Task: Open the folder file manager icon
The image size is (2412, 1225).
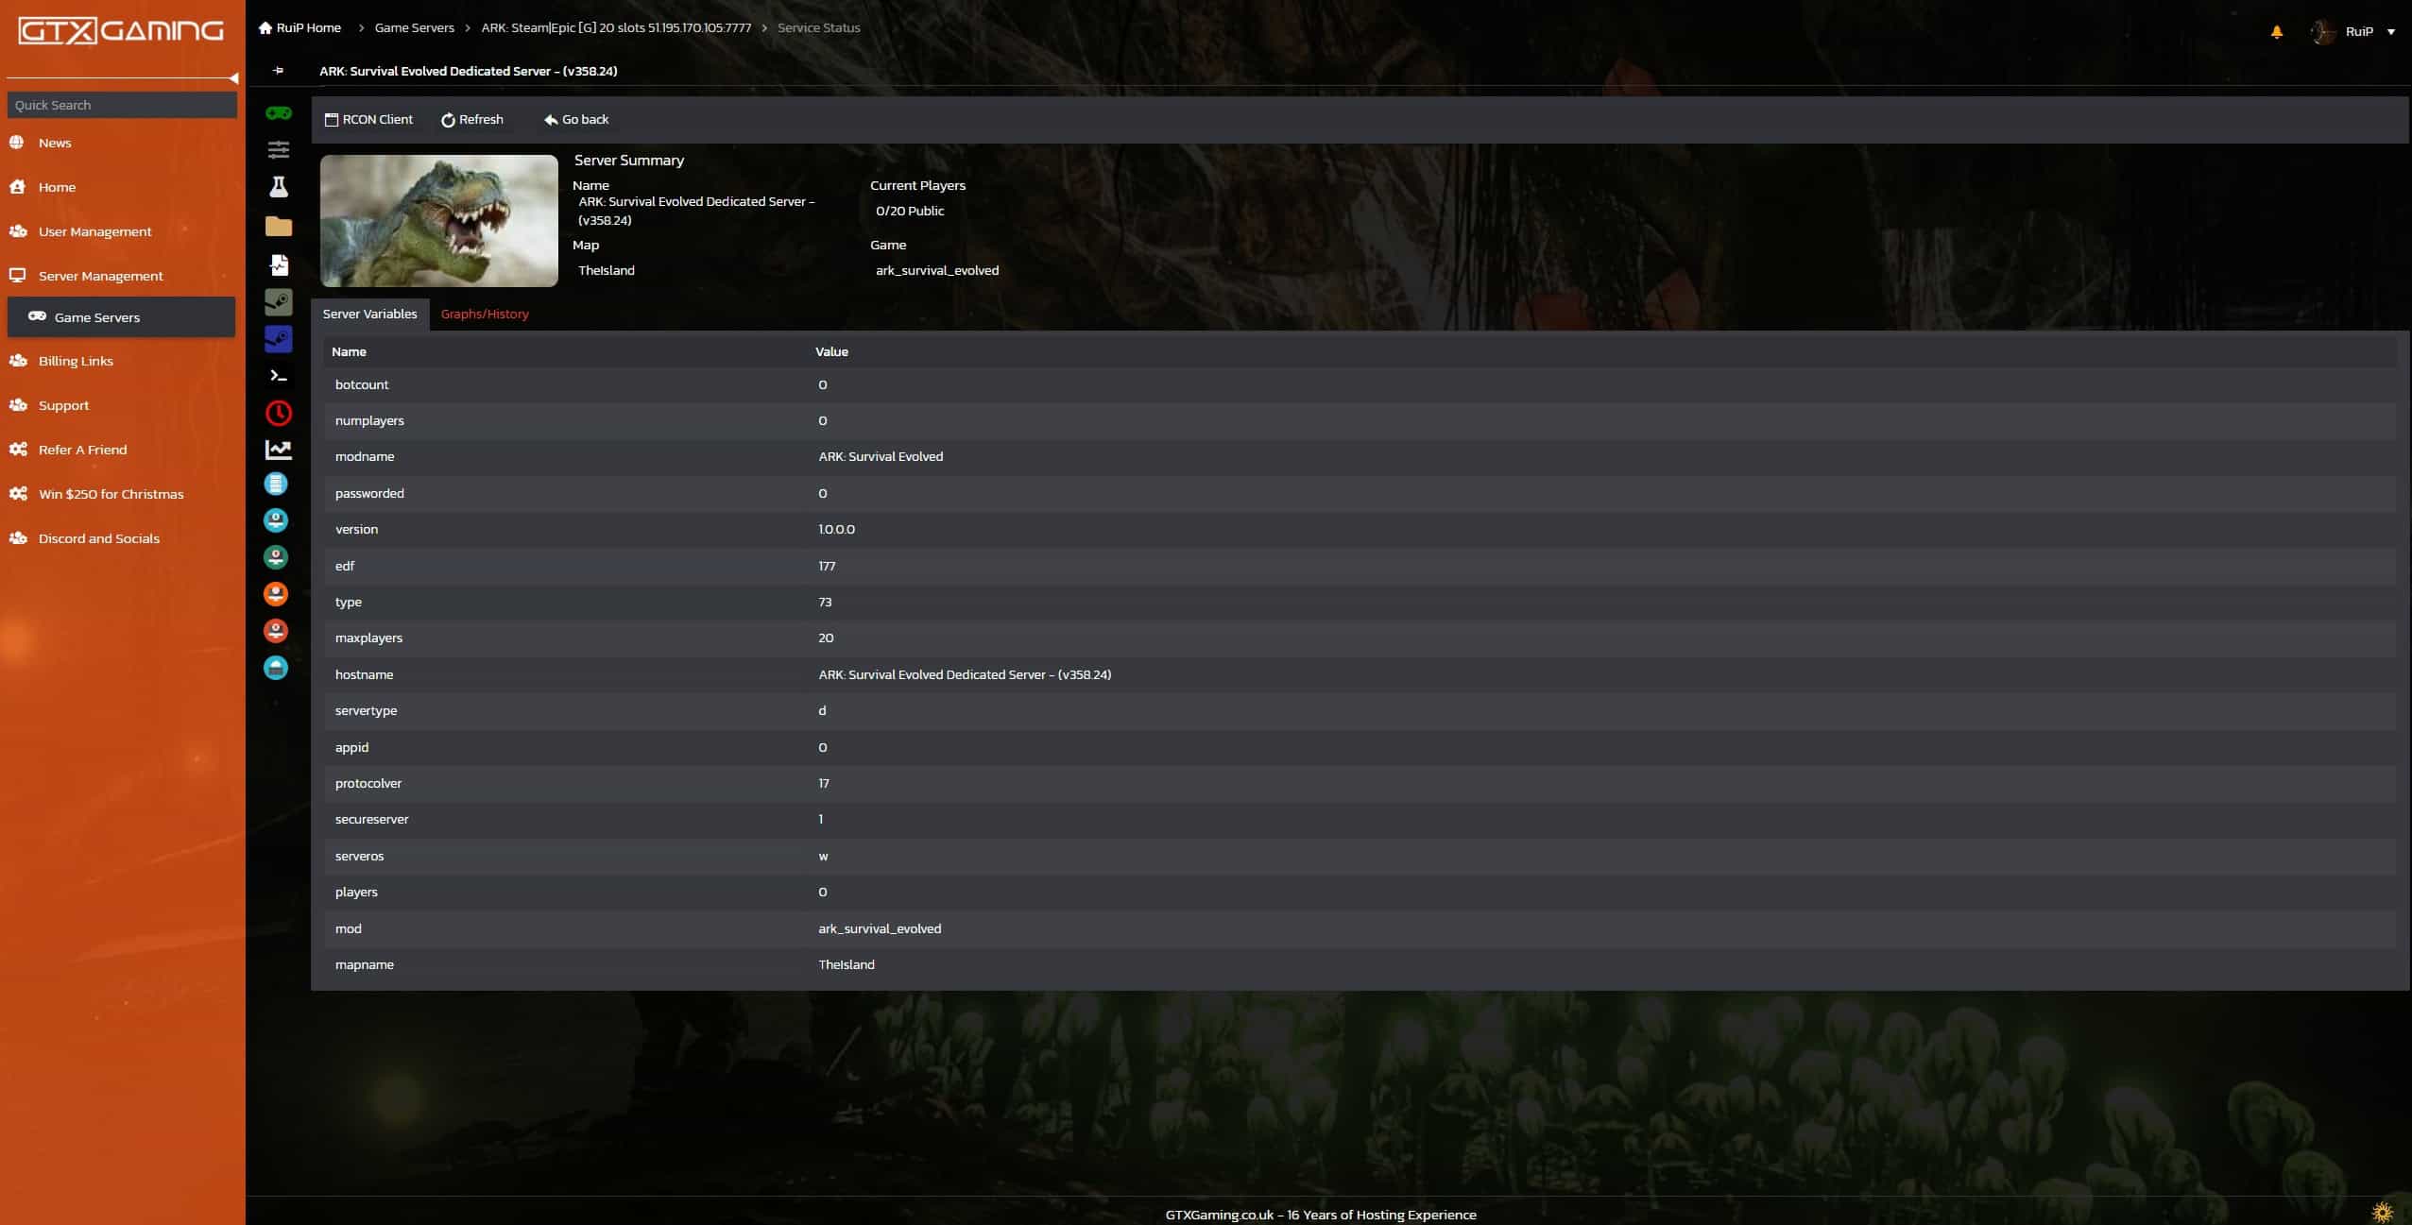Action: (x=278, y=226)
